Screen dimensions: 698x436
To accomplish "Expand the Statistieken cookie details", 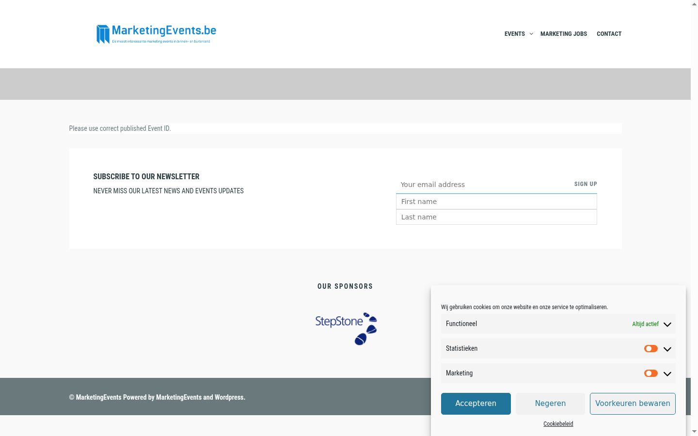I will [667, 349].
